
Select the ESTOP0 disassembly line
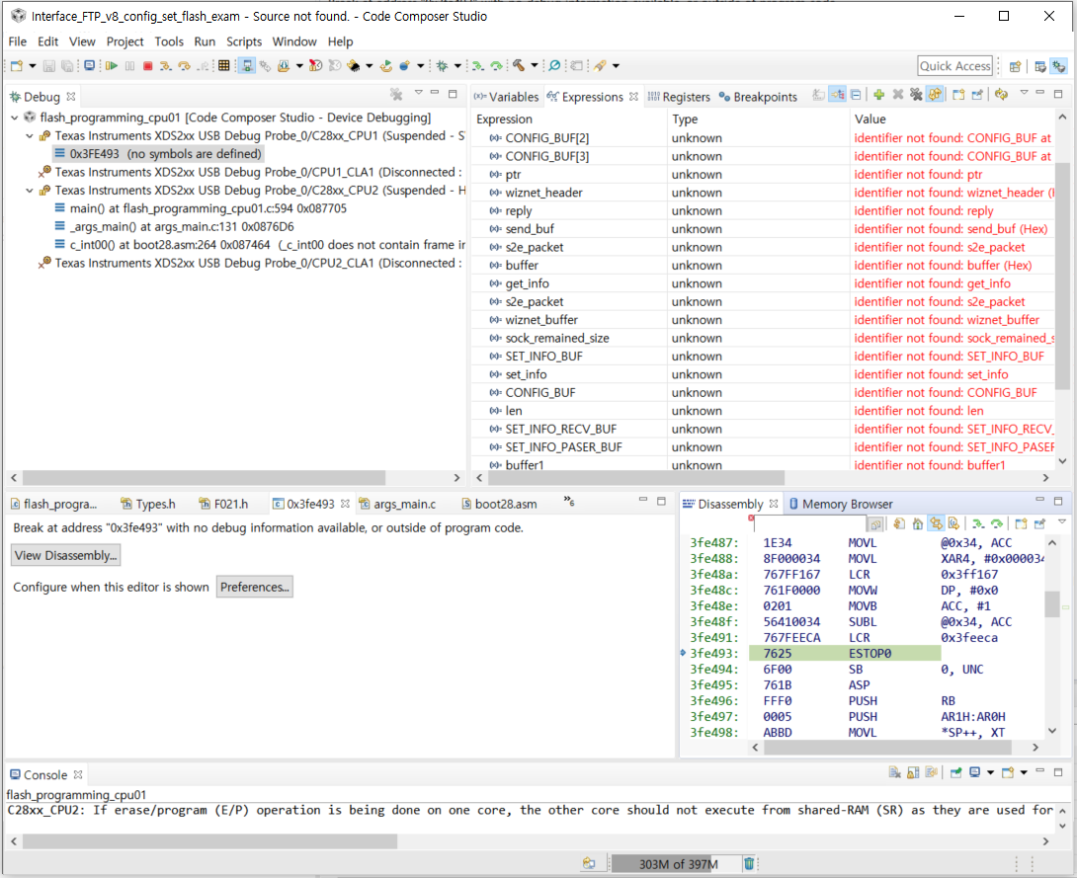845,654
